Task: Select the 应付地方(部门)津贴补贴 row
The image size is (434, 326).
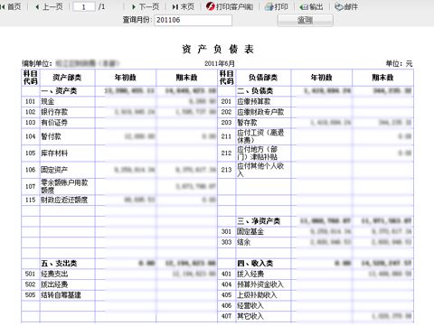Action: point(316,153)
